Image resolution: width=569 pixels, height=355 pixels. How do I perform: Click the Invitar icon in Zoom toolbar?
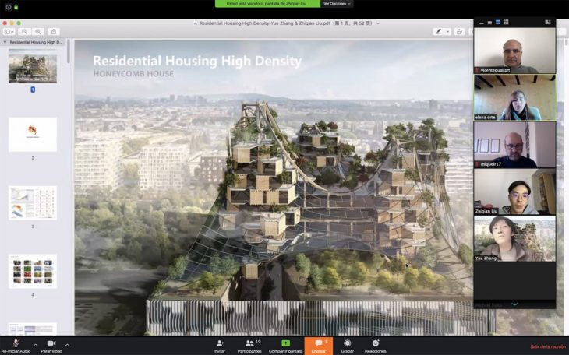tap(219, 343)
